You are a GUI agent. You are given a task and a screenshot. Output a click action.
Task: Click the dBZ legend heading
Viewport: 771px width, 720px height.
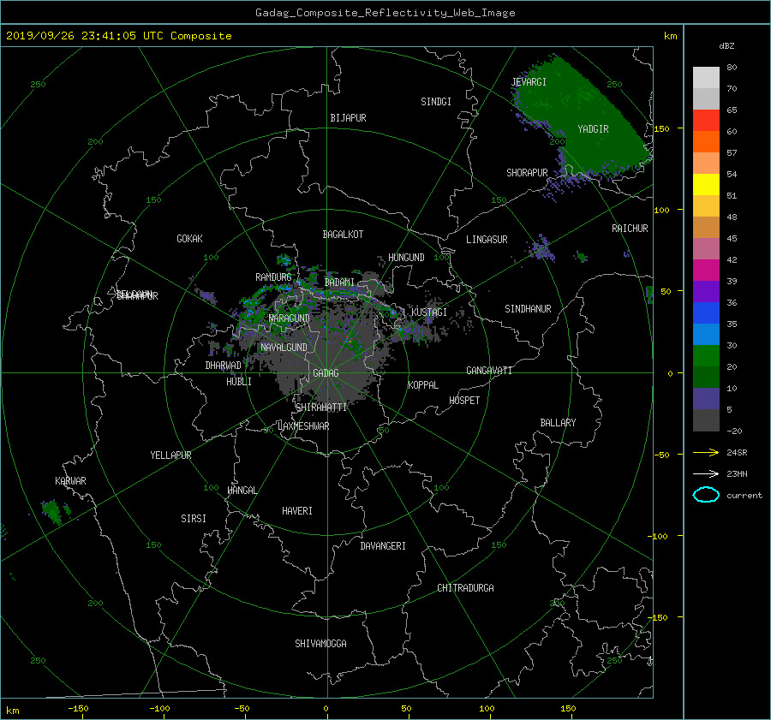726,46
